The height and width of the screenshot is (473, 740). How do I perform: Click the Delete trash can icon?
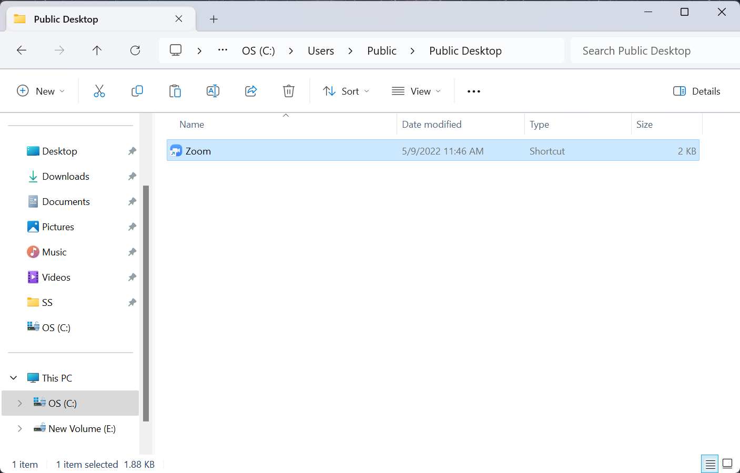coord(289,91)
